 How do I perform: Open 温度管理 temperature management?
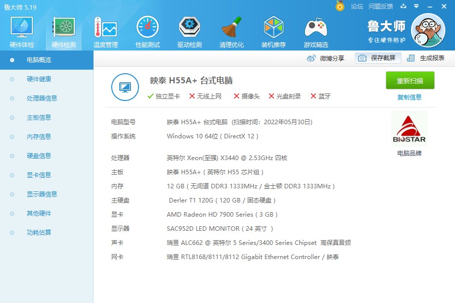pyautogui.click(x=105, y=30)
